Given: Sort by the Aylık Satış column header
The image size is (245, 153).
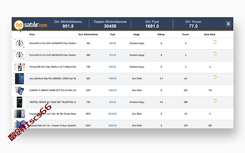Looking at the screenshot, I should (209, 34).
